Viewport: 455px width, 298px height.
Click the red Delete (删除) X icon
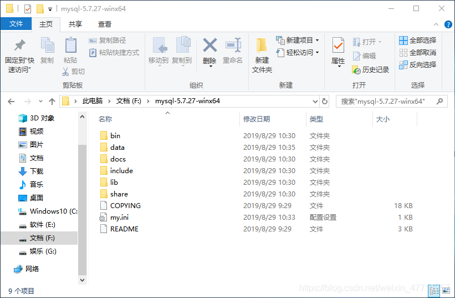coord(210,46)
